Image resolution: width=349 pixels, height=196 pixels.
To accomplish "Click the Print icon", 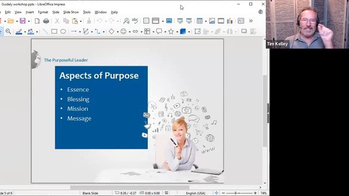I will (x=46, y=21).
